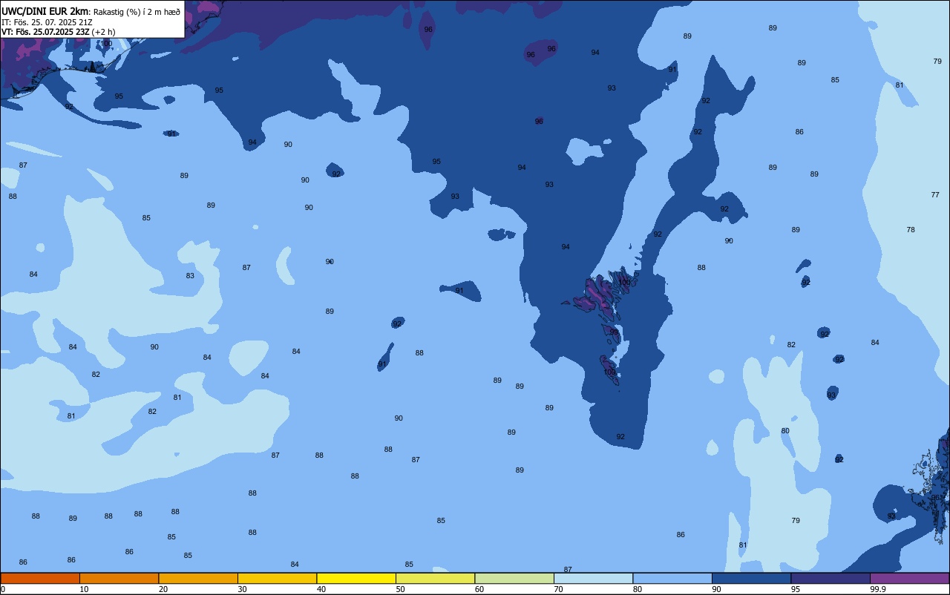Pick the 60–70 light green legend swatch
Screen dimensions: 950x595
point(514,578)
